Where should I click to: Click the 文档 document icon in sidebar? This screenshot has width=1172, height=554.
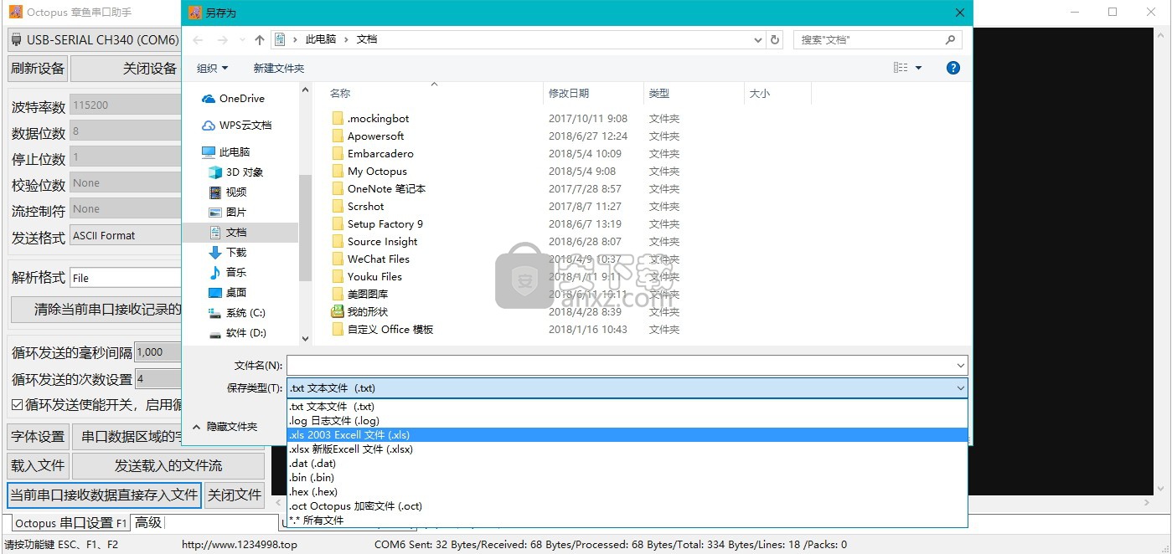(x=215, y=233)
